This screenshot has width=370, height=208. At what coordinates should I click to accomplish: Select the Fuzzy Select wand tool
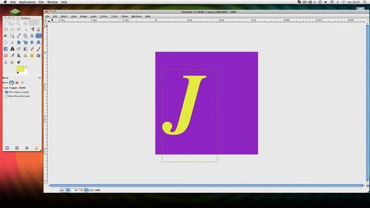(x=25, y=29)
